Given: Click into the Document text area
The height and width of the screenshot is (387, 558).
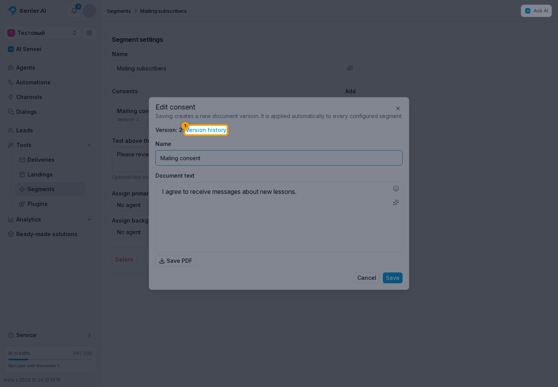Looking at the screenshot, I should [279, 217].
